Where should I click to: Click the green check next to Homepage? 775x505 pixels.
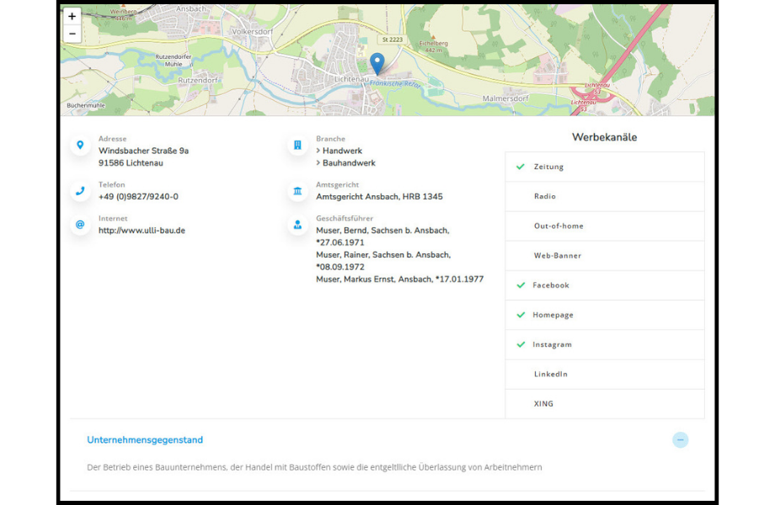pos(521,315)
